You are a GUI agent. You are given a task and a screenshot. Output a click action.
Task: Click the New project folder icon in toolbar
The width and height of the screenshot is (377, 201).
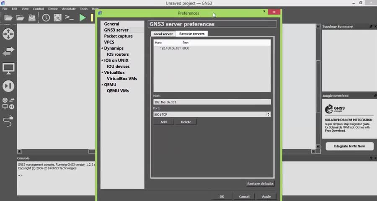(8, 18)
